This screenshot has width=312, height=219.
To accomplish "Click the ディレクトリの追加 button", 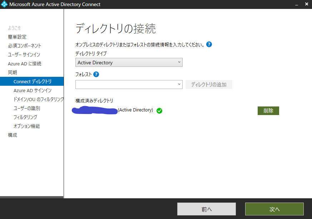I will 209,84.
